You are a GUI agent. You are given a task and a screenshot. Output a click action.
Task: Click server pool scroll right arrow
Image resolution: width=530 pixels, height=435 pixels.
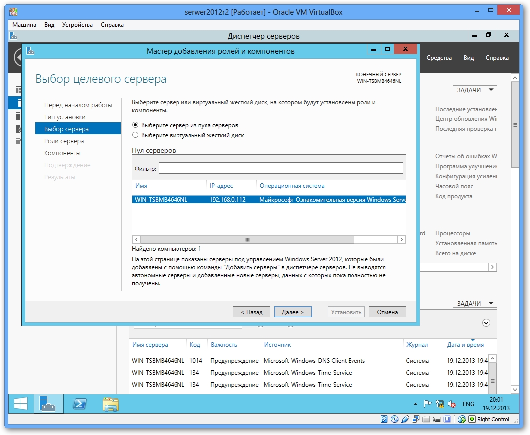tap(401, 240)
